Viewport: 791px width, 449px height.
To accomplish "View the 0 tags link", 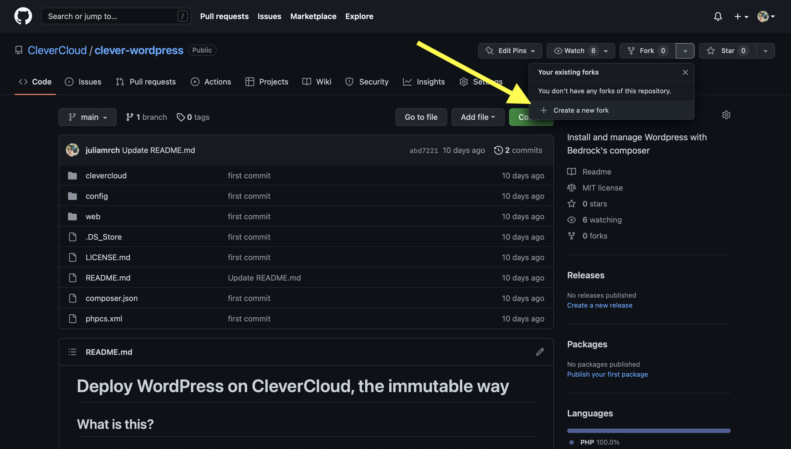I will coord(193,117).
